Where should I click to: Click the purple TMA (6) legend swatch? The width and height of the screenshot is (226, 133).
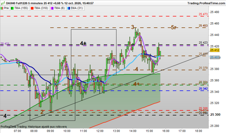(52, 8)
